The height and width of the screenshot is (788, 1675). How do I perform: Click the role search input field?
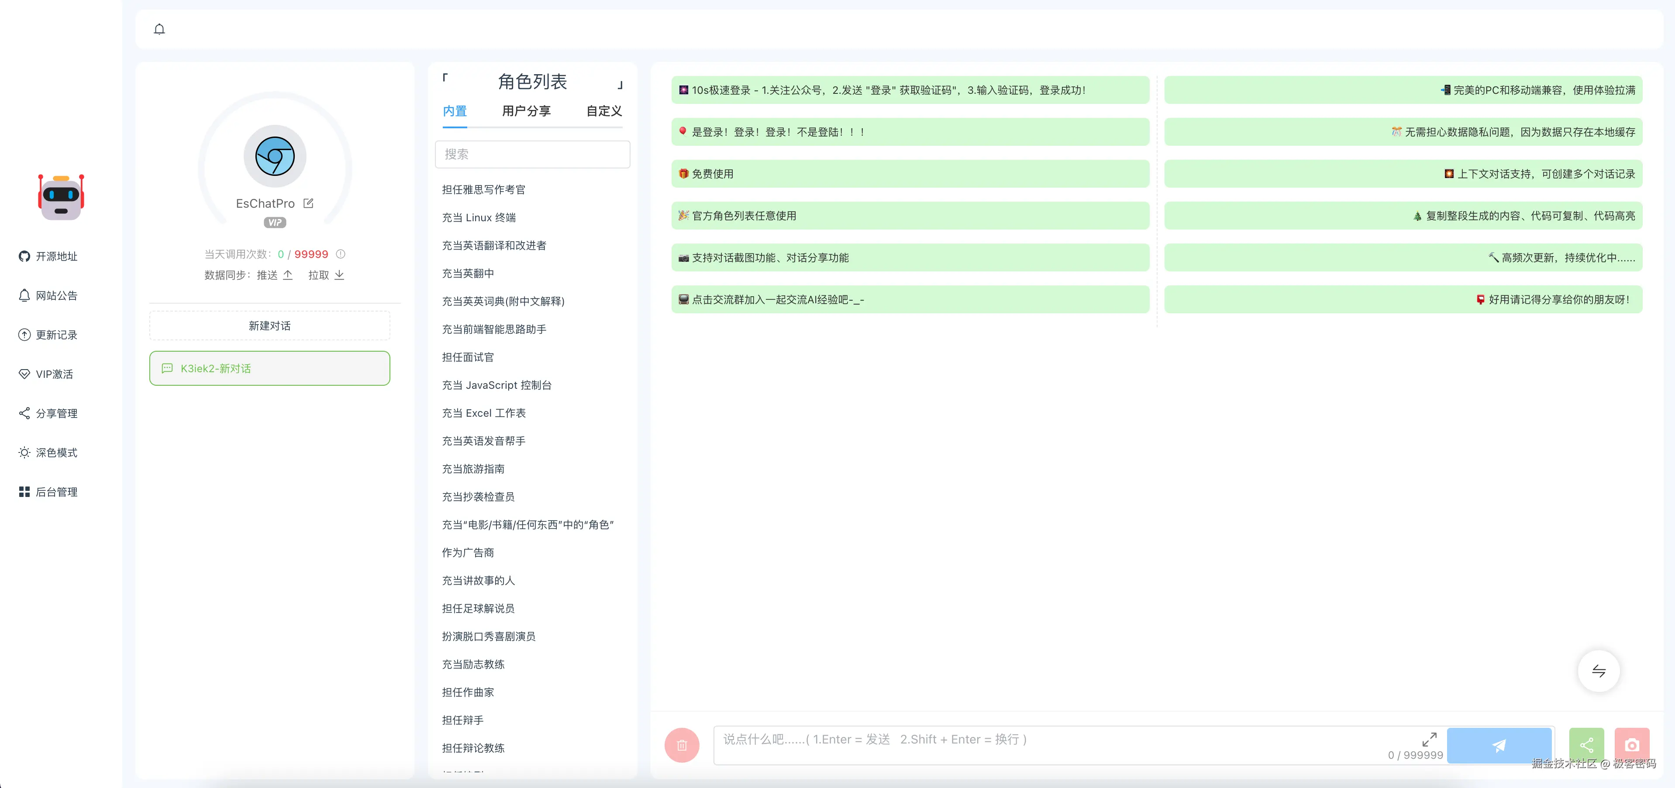pos(532,154)
